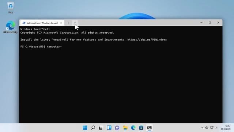Open the Microsoft Edge desktop shortcut
Screen dimensions: 234x132
pos(11,27)
